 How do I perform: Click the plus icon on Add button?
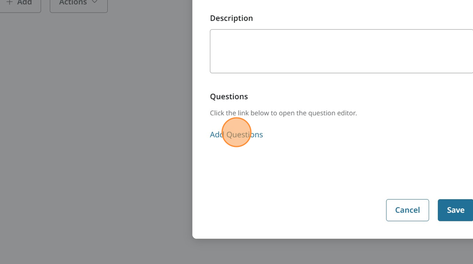10,3
